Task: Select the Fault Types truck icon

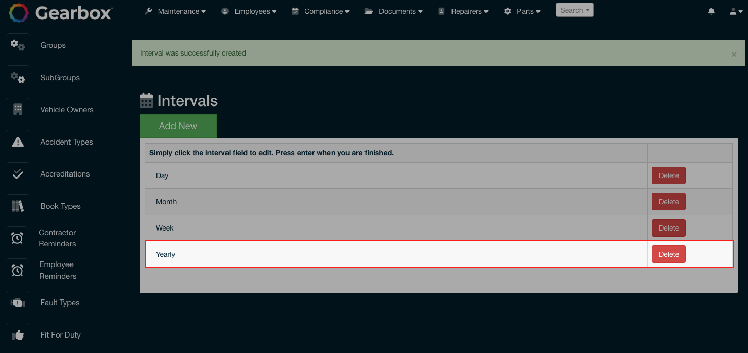Action: tap(17, 302)
